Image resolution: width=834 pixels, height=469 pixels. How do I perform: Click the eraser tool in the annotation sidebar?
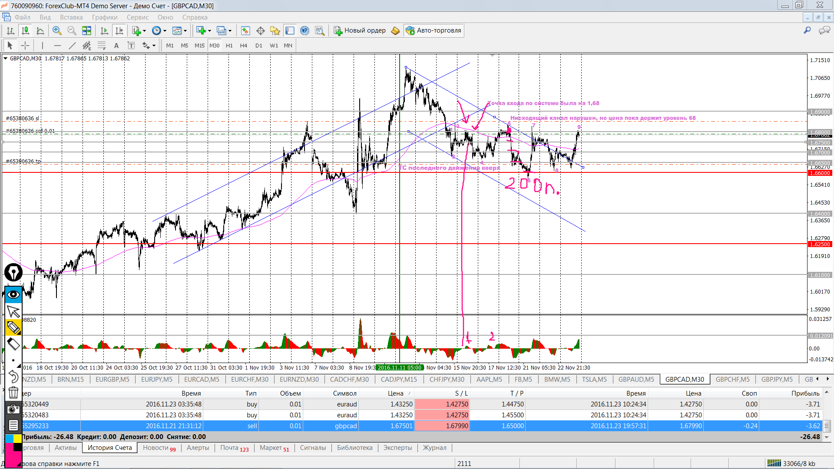click(x=13, y=344)
